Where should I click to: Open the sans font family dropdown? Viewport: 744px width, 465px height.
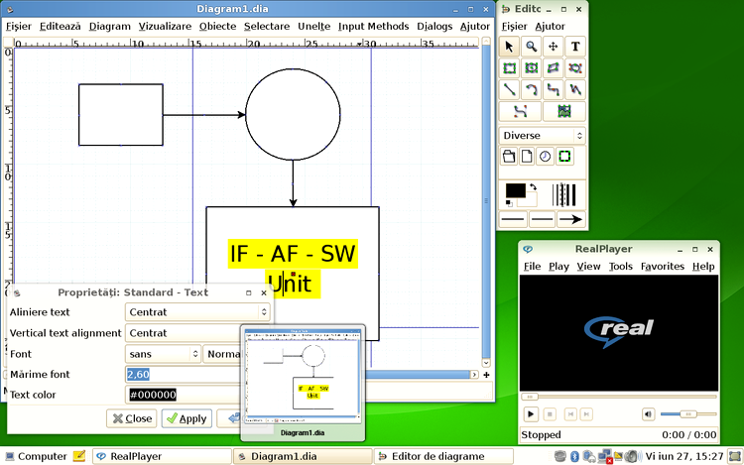[163, 353]
